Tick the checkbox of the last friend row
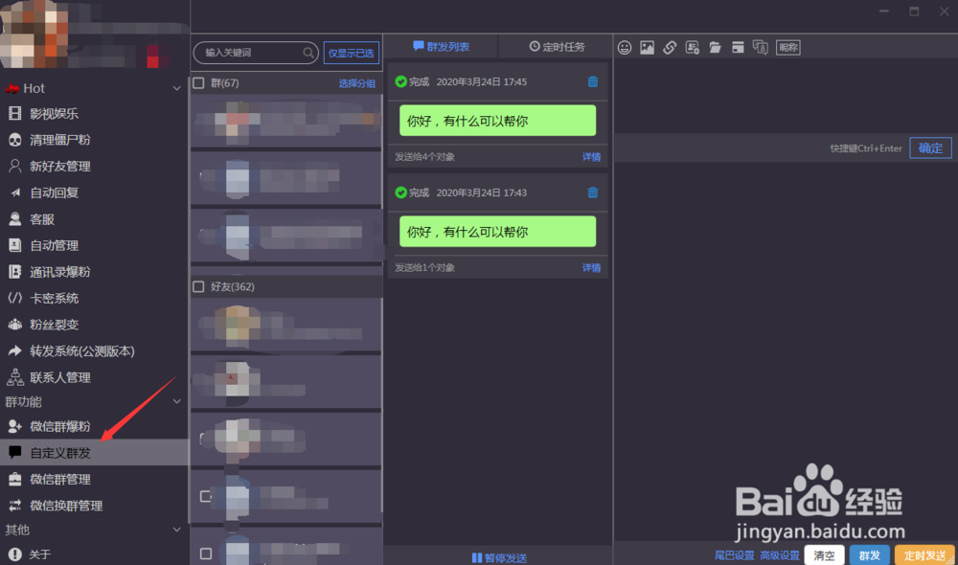The image size is (958, 565). point(206,554)
